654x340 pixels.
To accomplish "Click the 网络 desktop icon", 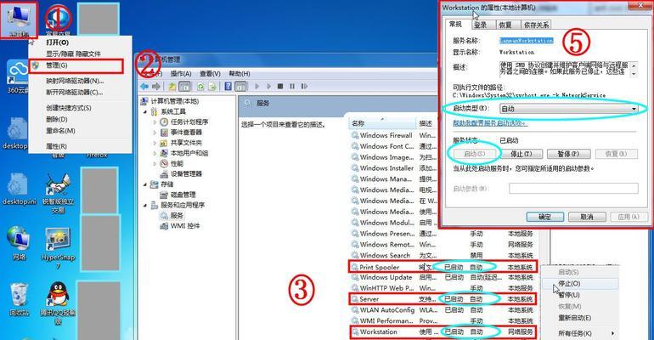I will (x=19, y=243).
